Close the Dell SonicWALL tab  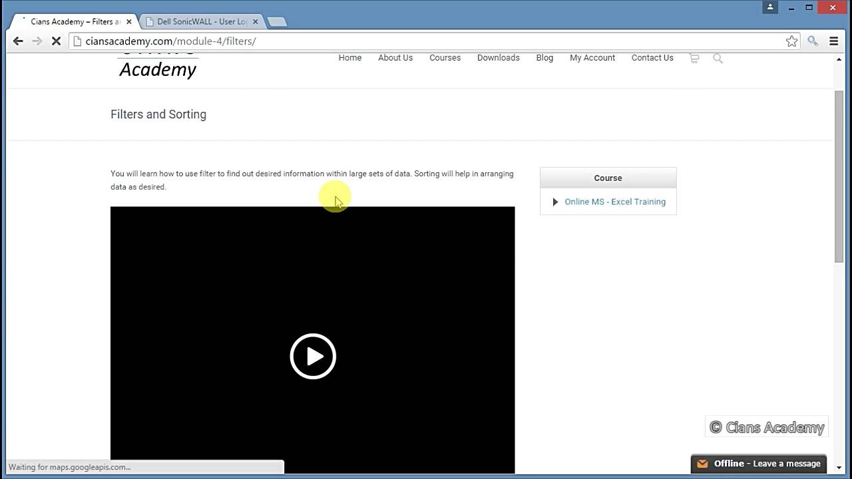[x=255, y=21]
